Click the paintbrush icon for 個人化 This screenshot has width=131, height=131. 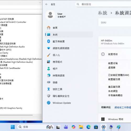(48, 55)
